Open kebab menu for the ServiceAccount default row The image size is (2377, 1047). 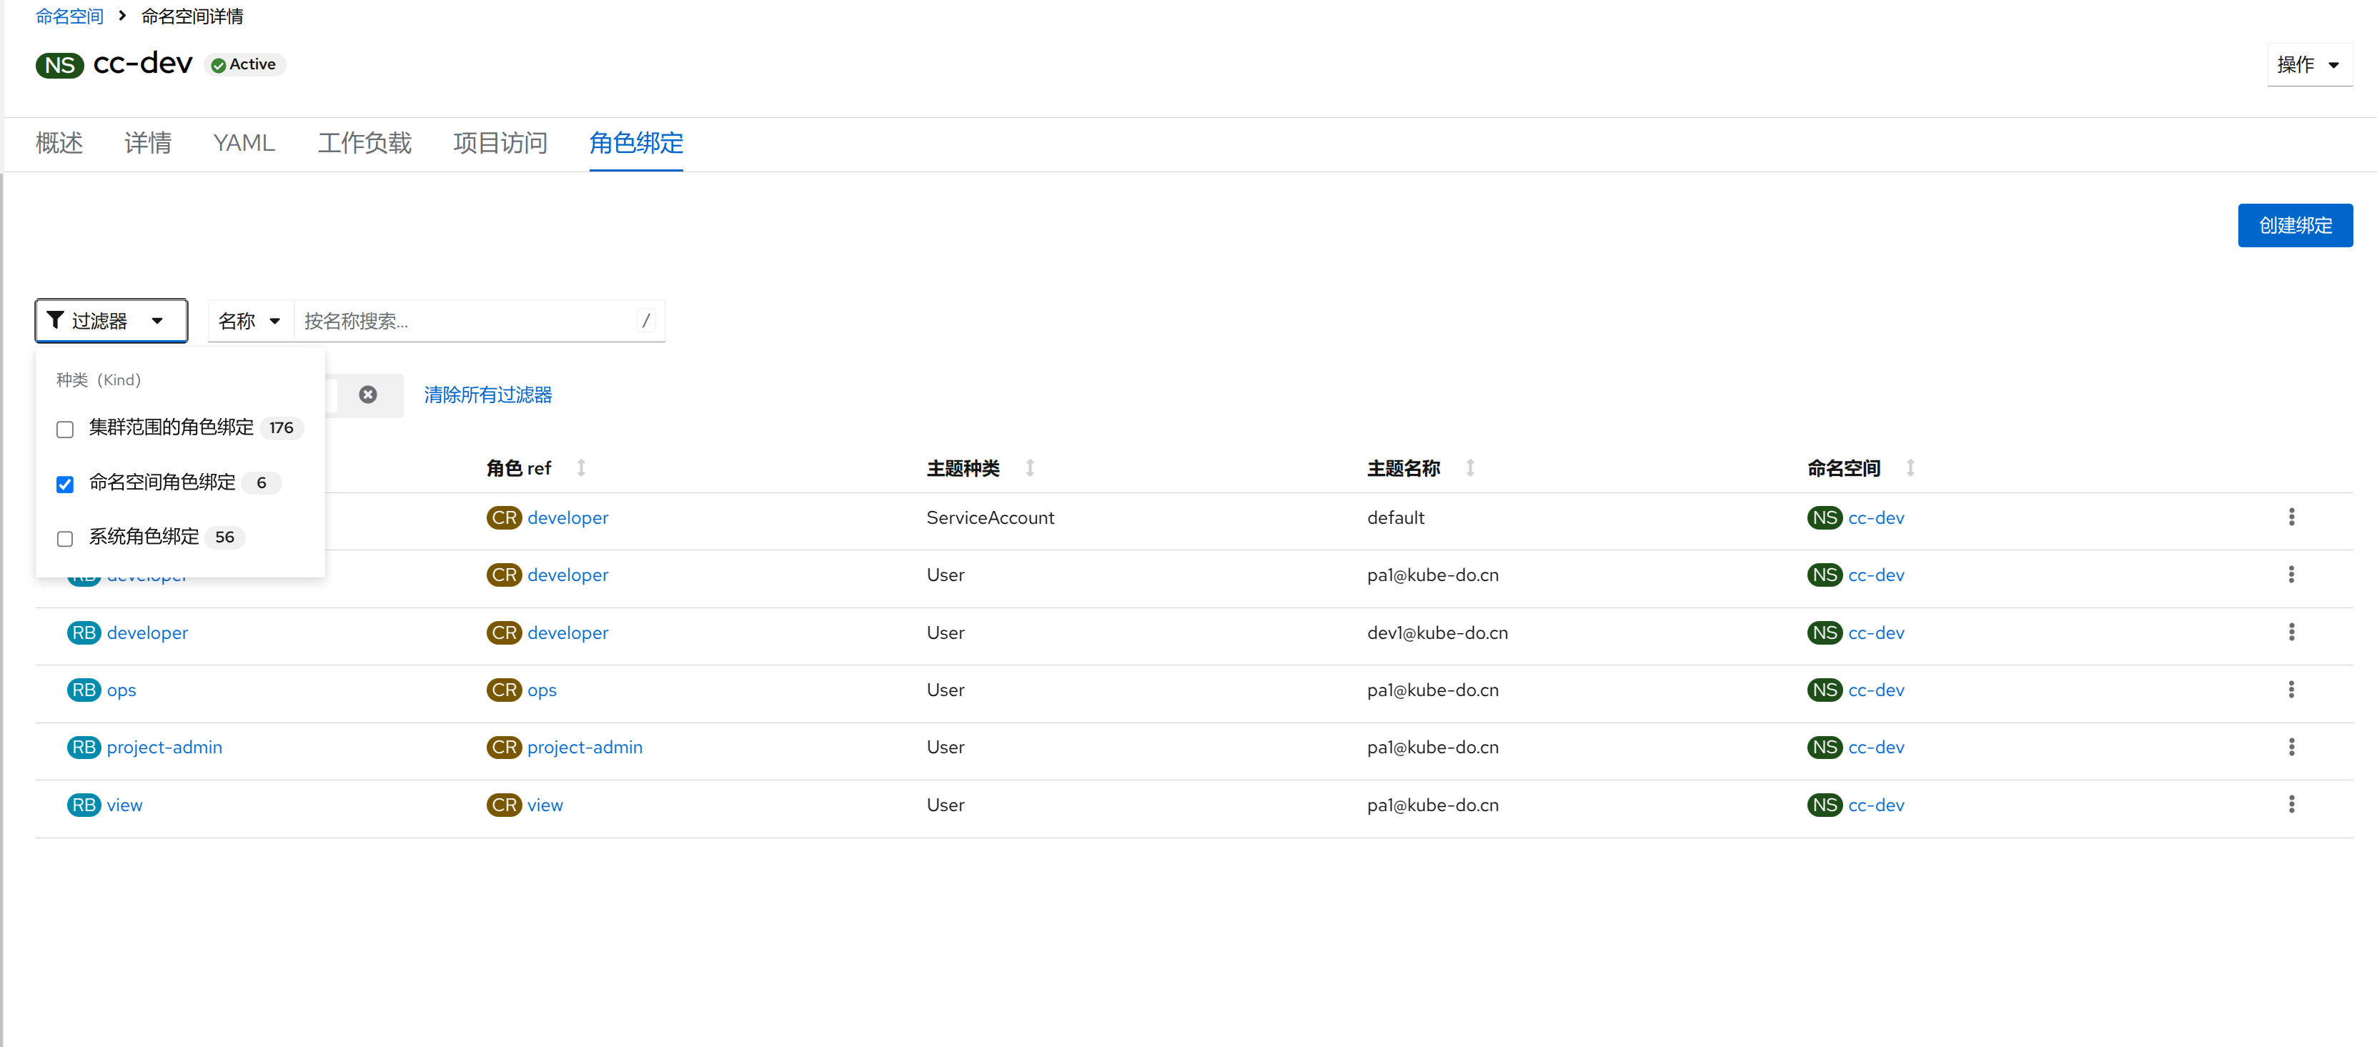pos(2291,517)
